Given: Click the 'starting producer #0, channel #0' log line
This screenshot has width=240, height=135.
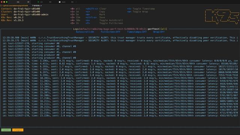Looking at the screenshot, I should tap(39, 58).
